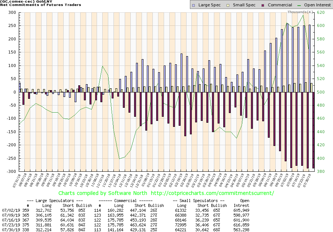The width and height of the screenshot is (333, 232).
Task: Click the Commercial purple legend swatch
Action: 254,5
